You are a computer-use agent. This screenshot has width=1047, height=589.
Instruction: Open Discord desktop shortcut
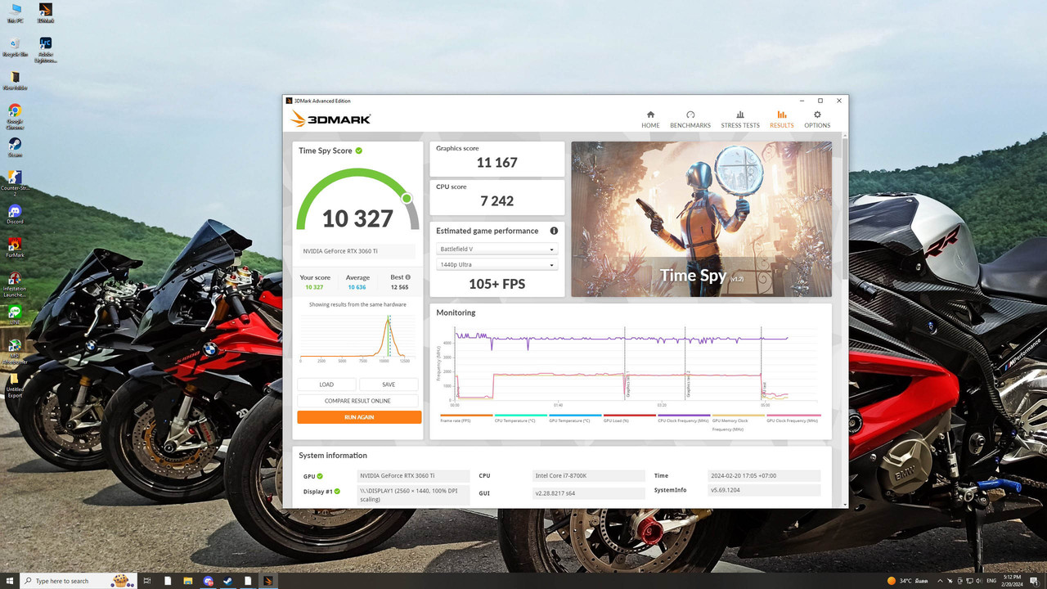click(15, 214)
